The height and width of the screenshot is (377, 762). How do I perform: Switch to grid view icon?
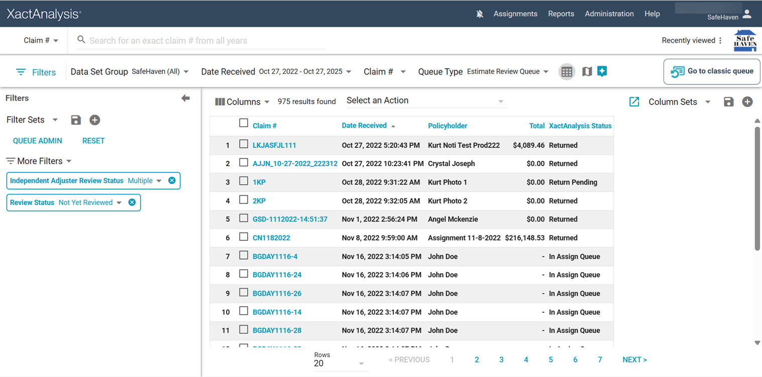click(567, 72)
